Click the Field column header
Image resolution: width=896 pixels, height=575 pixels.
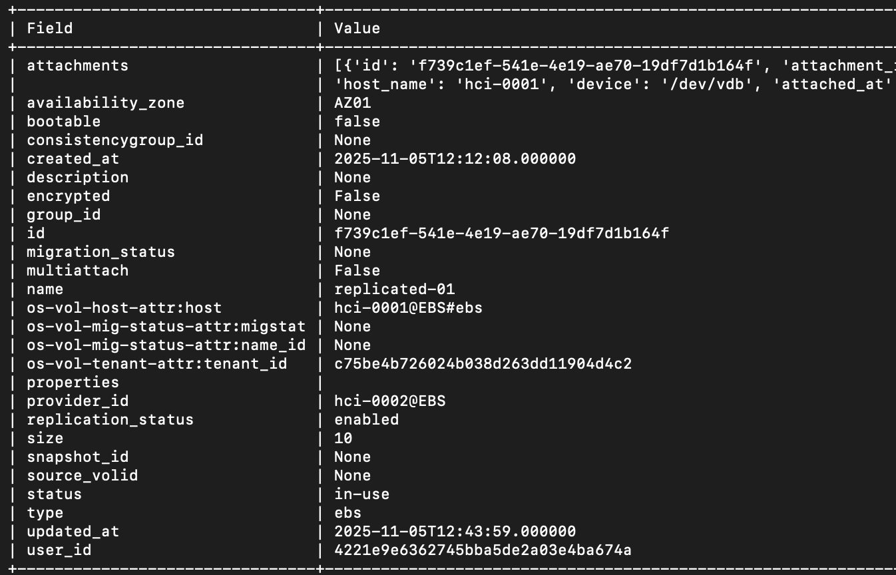pos(49,29)
